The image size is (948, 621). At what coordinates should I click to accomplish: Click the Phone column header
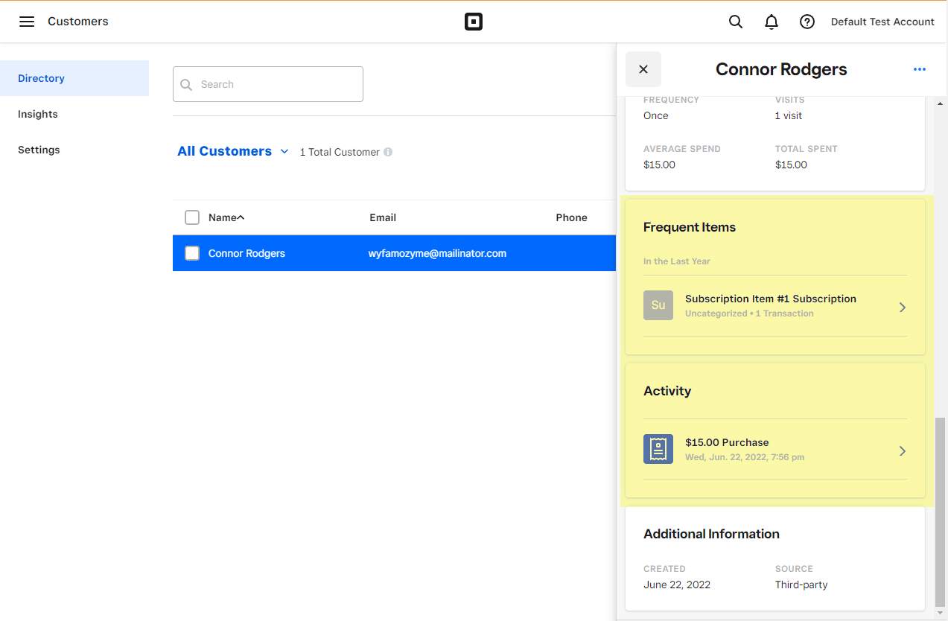(x=571, y=217)
